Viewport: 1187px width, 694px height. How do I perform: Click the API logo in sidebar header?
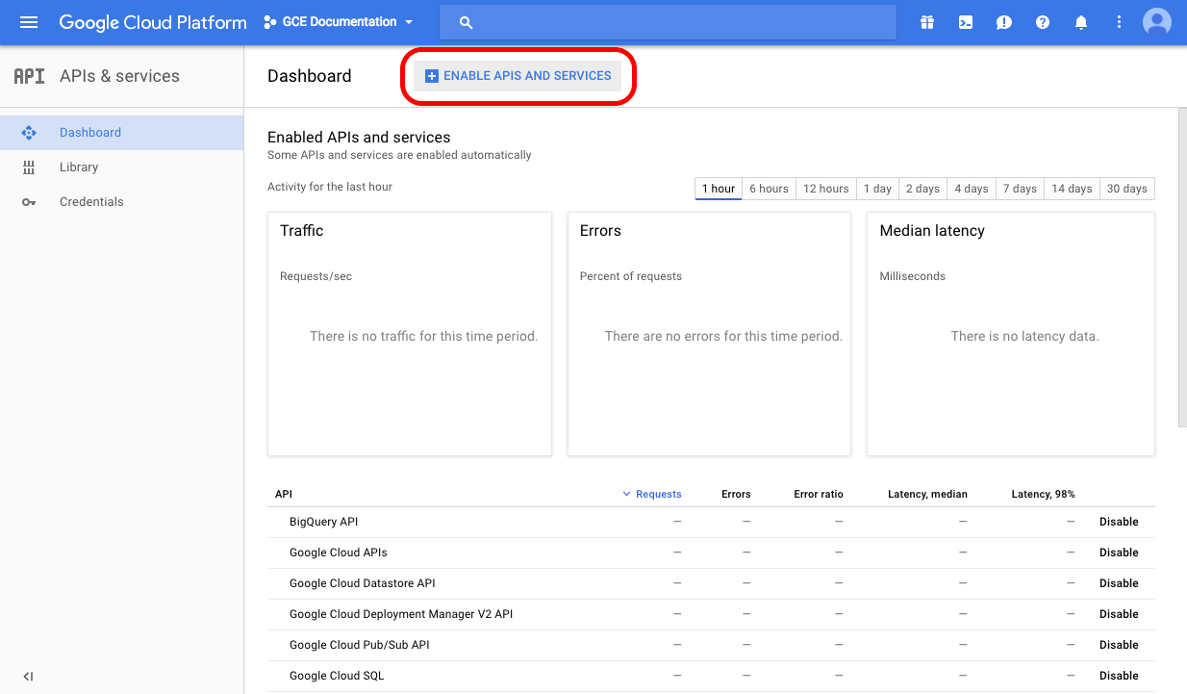point(29,76)
